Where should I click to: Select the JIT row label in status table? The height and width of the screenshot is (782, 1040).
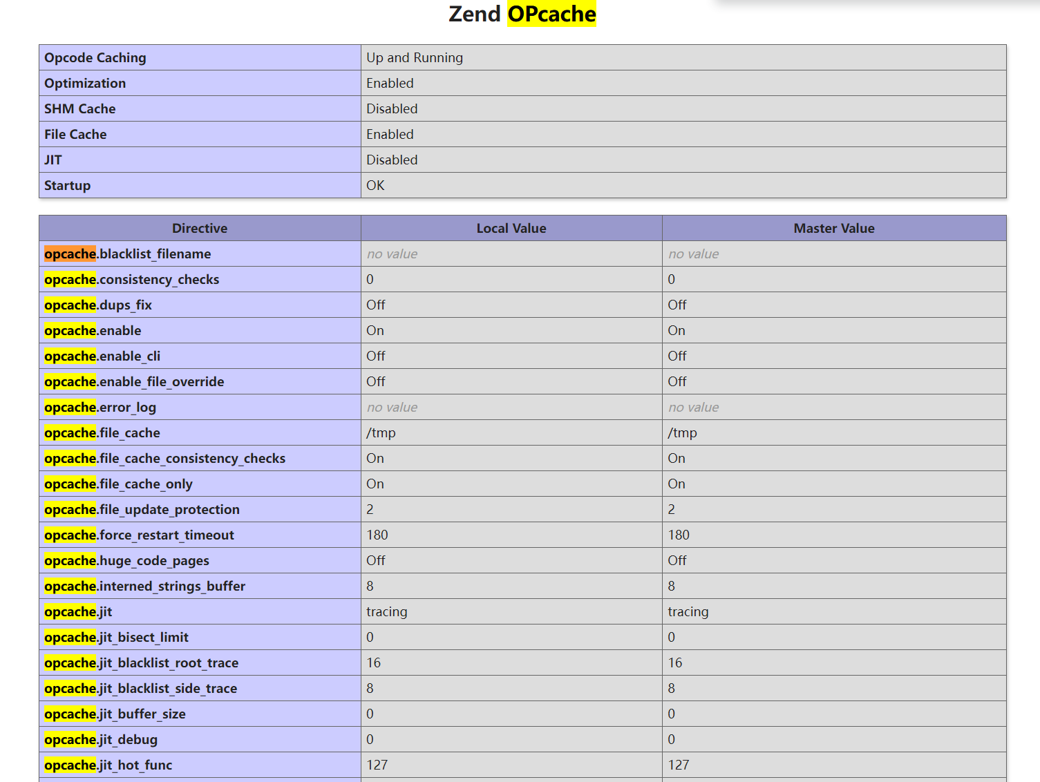[x=53, y=160]
